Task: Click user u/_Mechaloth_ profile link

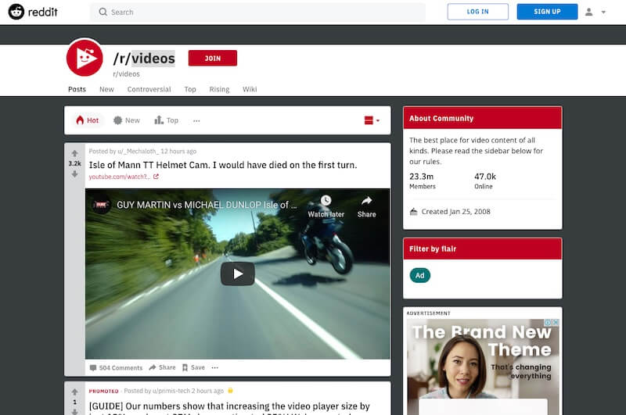Action: tap(139, 152)
